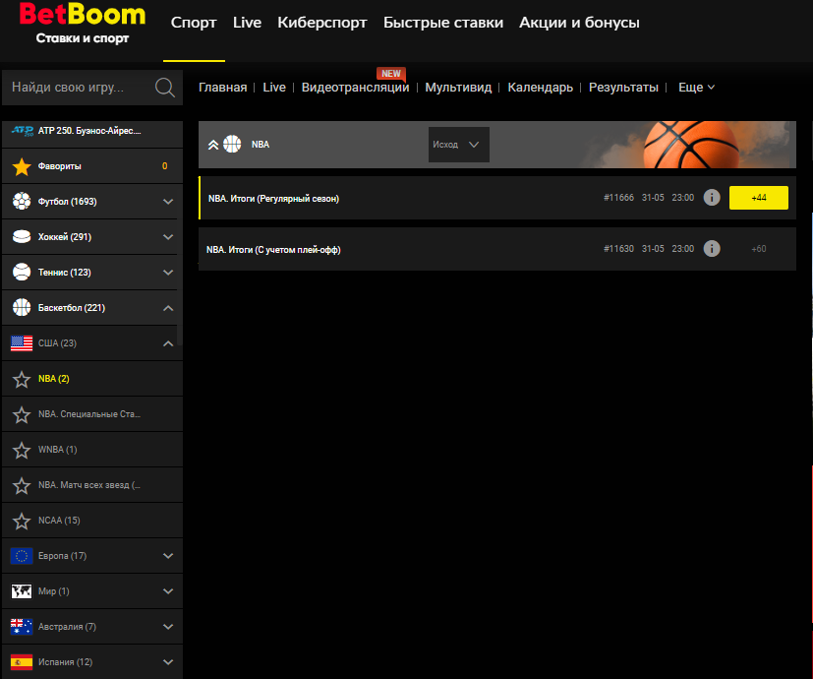
Task: Collapse the Баскетбол (221) chevron
Action: click(x=168, y=308)
